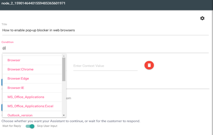
Task: Pick the Browser:Edge option
Action: pos(18,79)
